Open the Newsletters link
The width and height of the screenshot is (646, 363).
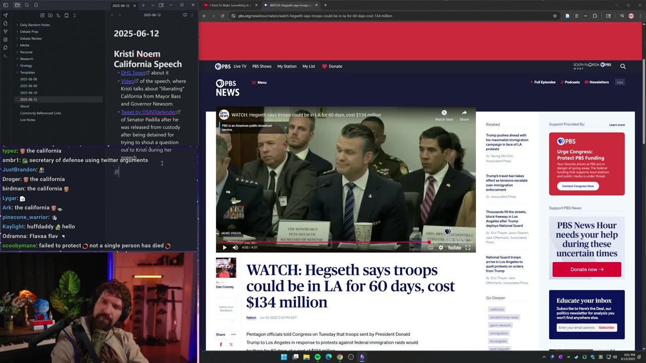coord(597,82)
